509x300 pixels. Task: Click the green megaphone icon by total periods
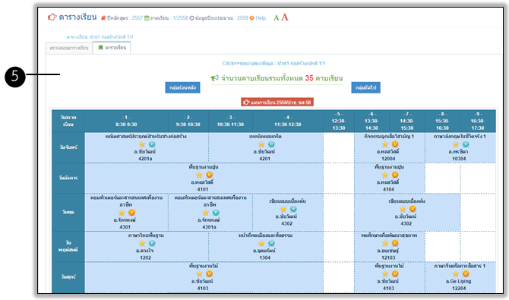click(215, 78)
